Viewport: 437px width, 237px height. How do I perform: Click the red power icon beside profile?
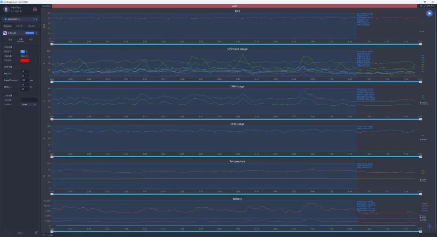click(x=35, y=10)
